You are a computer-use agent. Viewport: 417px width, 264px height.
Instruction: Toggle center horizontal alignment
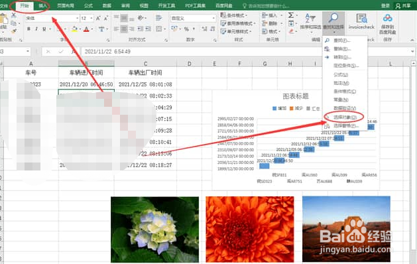click(124, 29)
